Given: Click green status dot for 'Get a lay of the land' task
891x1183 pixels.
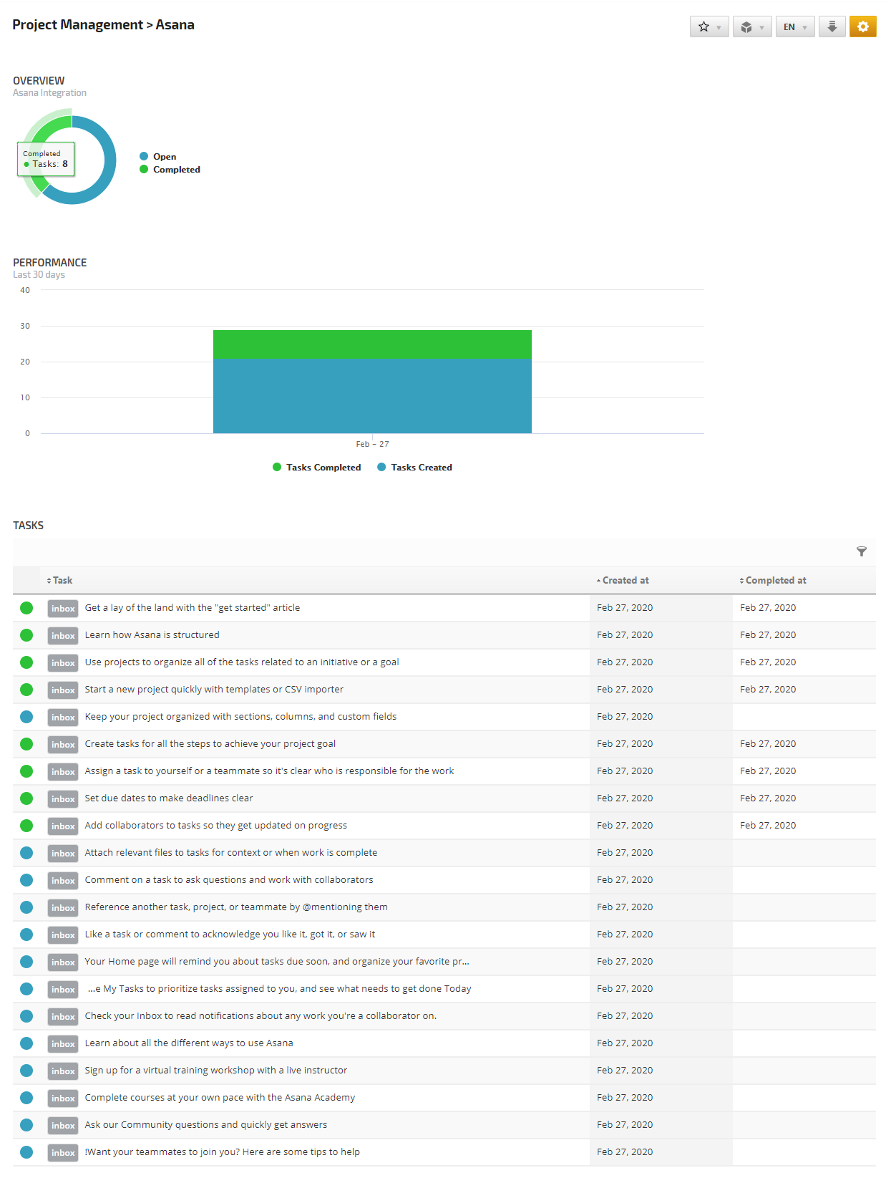Looking at the screenshot, I should pyautogui.click(x=26, y=608).
